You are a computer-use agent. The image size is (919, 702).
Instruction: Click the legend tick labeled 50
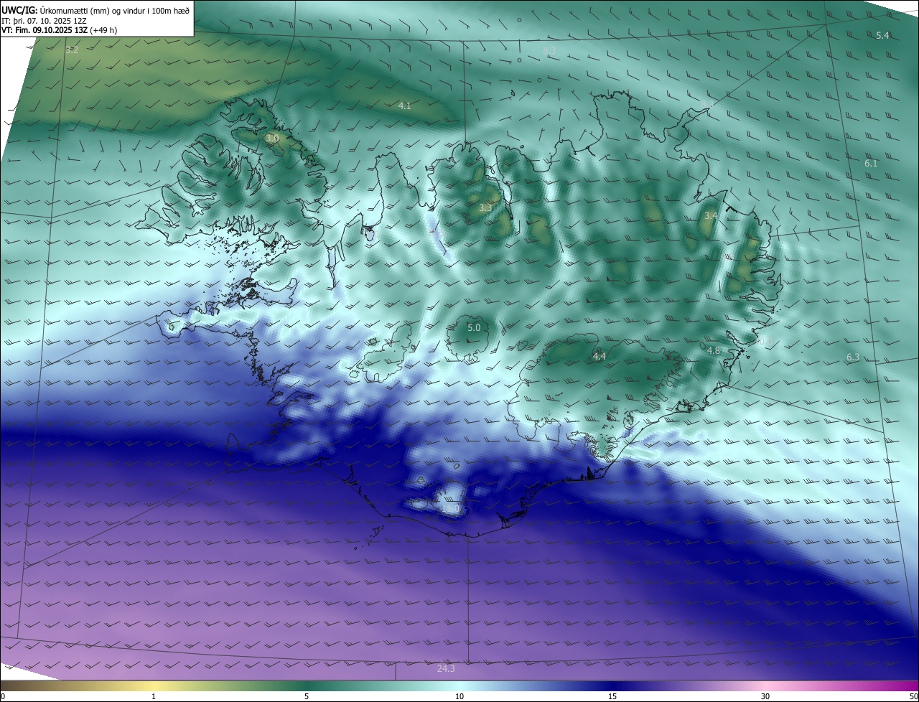(914, 696)
